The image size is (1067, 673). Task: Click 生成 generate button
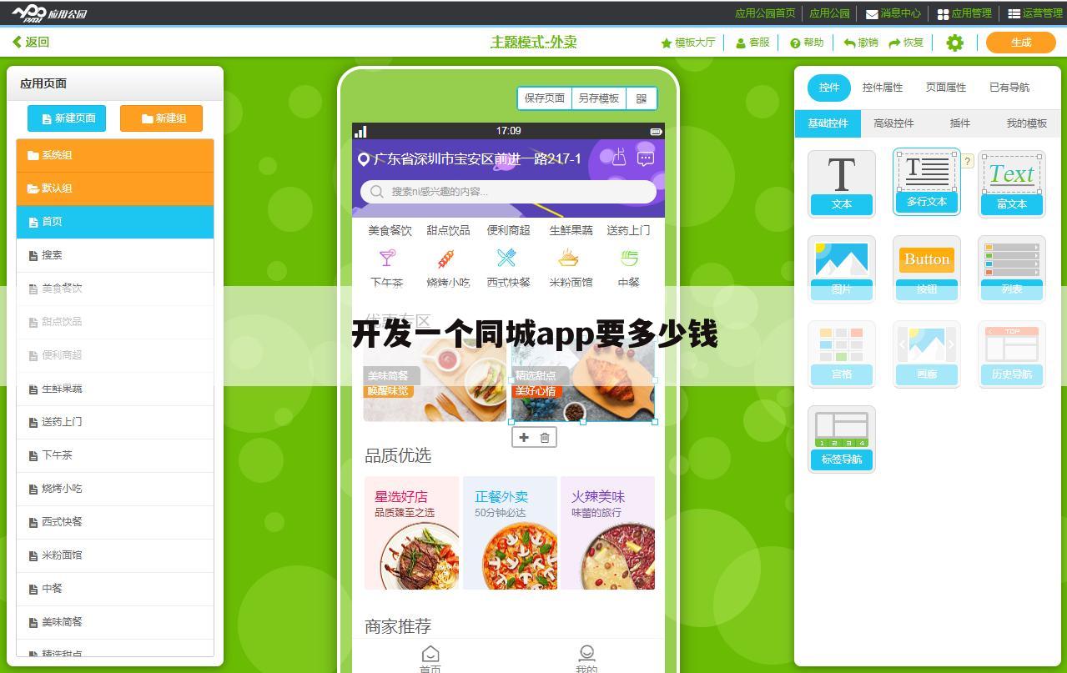tap(1021, 43)
